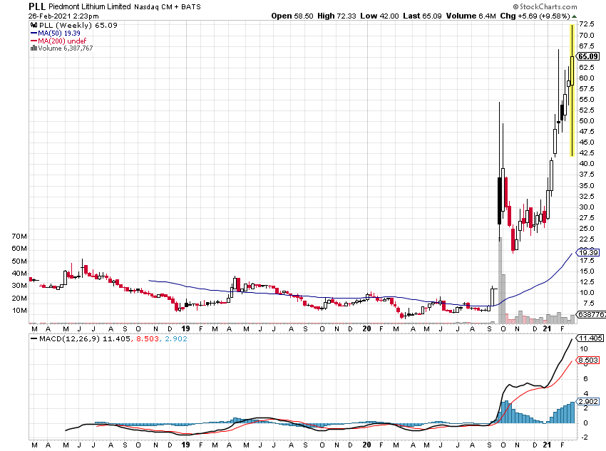Viewport: 606px width, 451px height.
Task: Click the -2 MACD axis label
Action: pos(585,437)
